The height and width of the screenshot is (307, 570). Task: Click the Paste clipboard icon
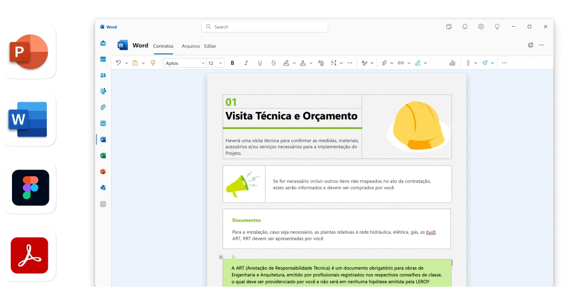(135, 63)
